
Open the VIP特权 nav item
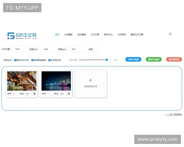122,35
